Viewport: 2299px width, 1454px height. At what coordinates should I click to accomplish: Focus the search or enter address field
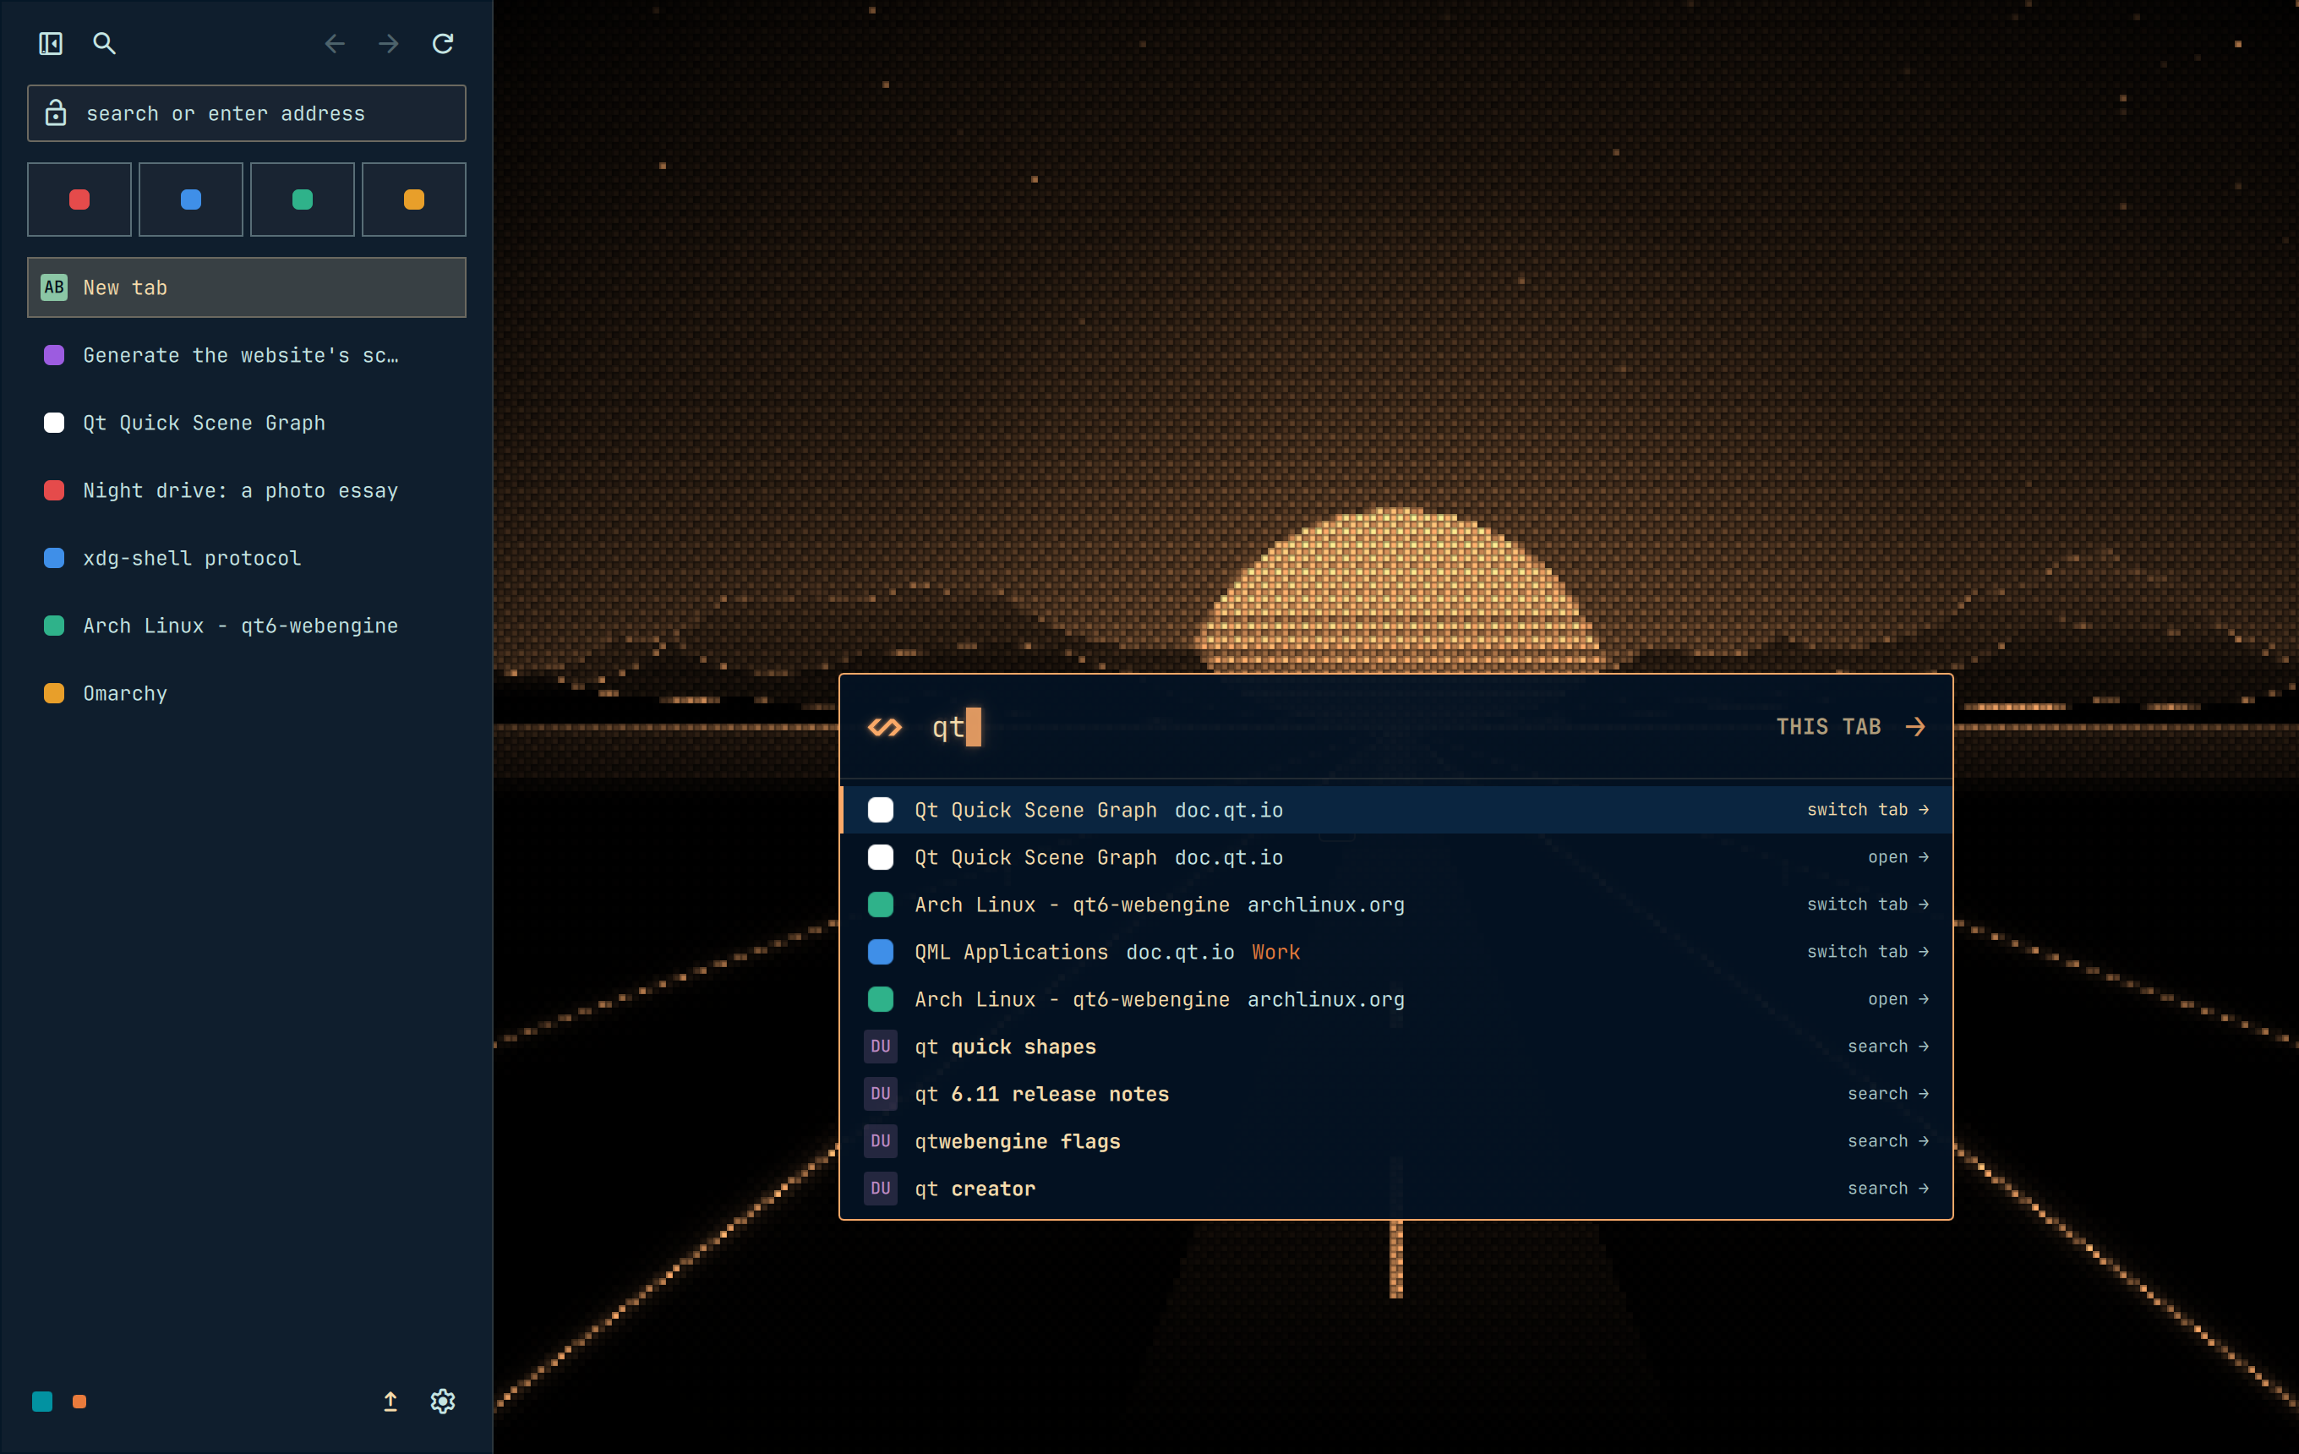click(246, 113)
